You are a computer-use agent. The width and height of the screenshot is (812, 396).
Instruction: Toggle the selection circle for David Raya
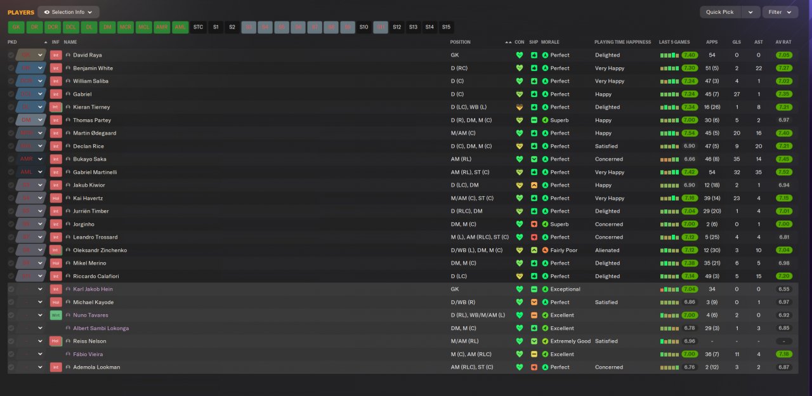tap(11, 55)
